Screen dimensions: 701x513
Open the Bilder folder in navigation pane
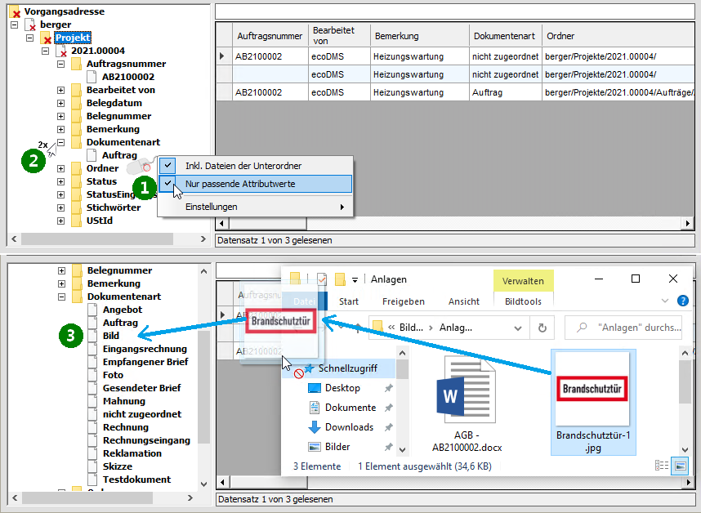pos(315,447)
